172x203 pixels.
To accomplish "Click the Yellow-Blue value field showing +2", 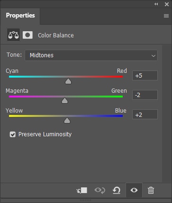I will coord(145,115).
